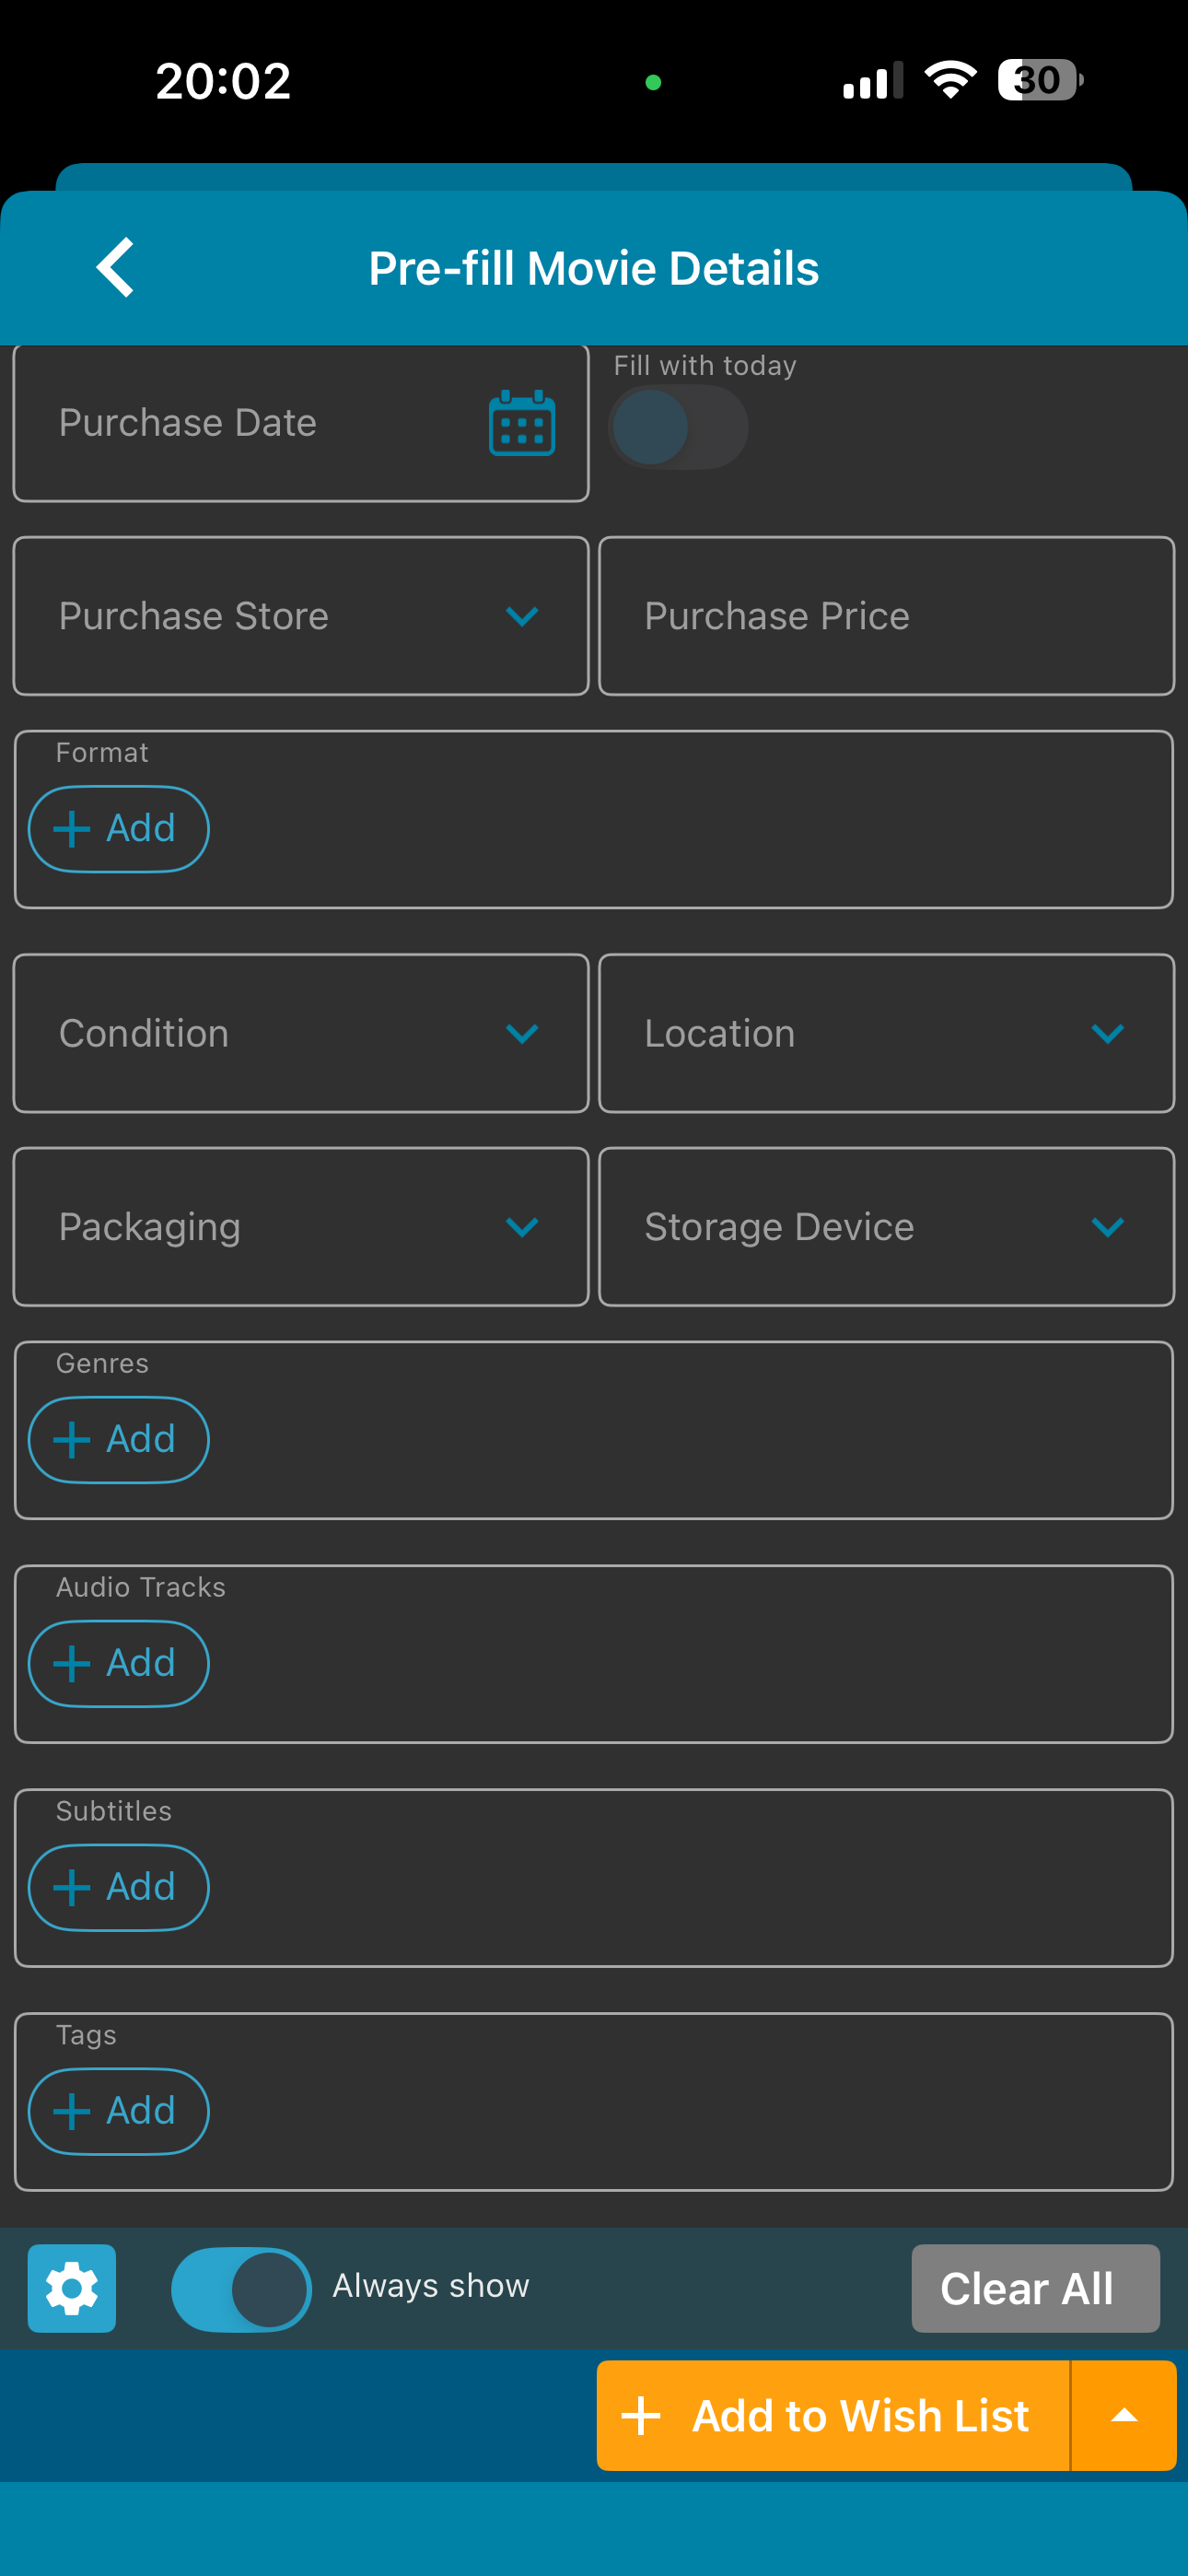Open the Purchase Date calendar picker

pyautogui.click(x=521, y=423)
